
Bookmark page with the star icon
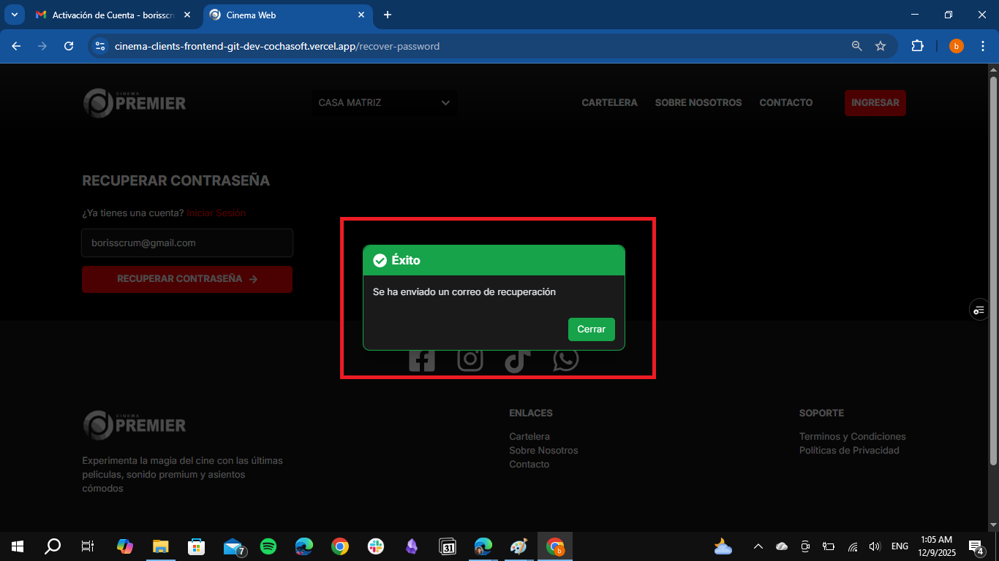pos(881,46)
